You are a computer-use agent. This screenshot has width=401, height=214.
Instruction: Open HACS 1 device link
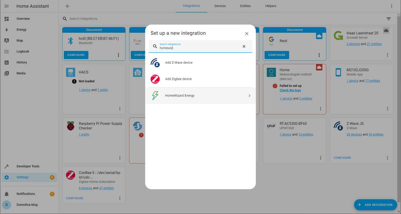pyautogui.click(x=85, y=90)
